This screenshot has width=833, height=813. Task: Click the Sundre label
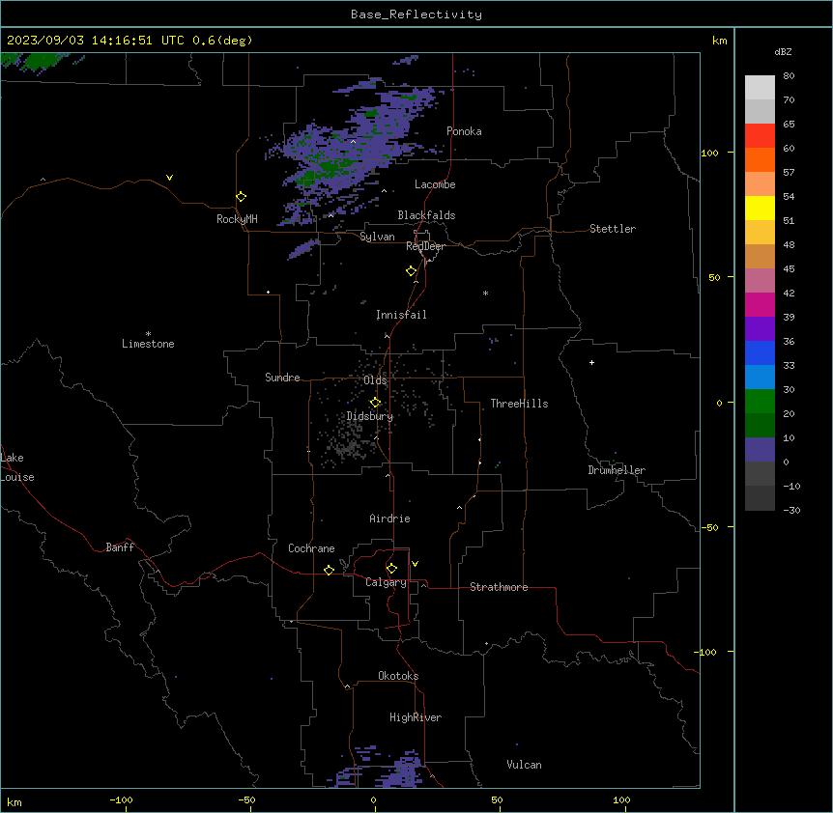(282, 378)
